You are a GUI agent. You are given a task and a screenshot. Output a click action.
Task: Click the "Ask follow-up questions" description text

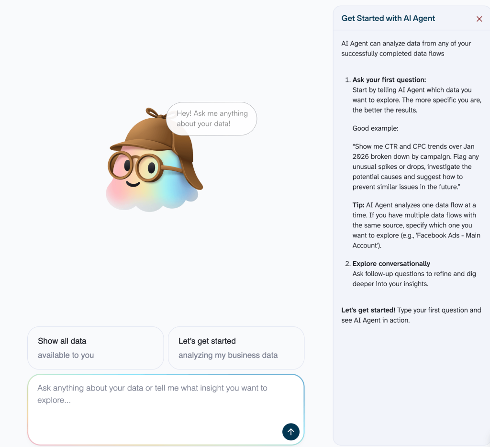pos(410,279)
